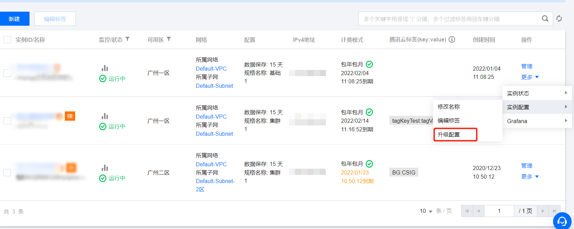This screenshot has height=229, width=574.
Task: Click the refresh list icon
Action: click(x=559, y=19)
